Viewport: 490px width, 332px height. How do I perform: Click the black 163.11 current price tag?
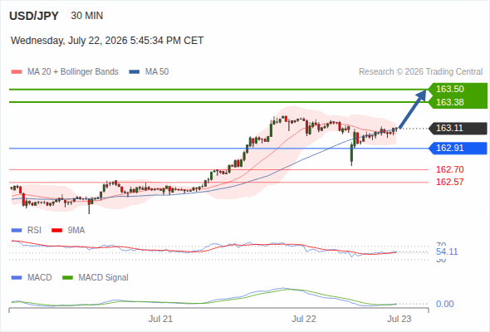[458, 129]
